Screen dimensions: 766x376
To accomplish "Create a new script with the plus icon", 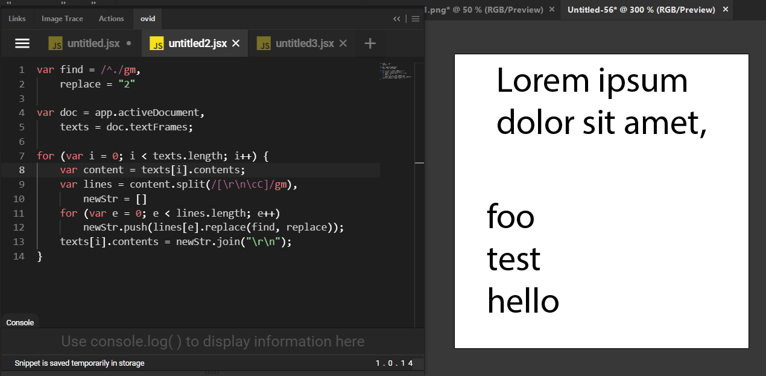I will (x=370, y=43).
